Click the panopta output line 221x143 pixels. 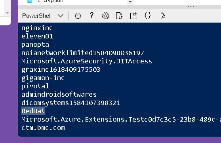pyautogui.click(x=35, y=45)
